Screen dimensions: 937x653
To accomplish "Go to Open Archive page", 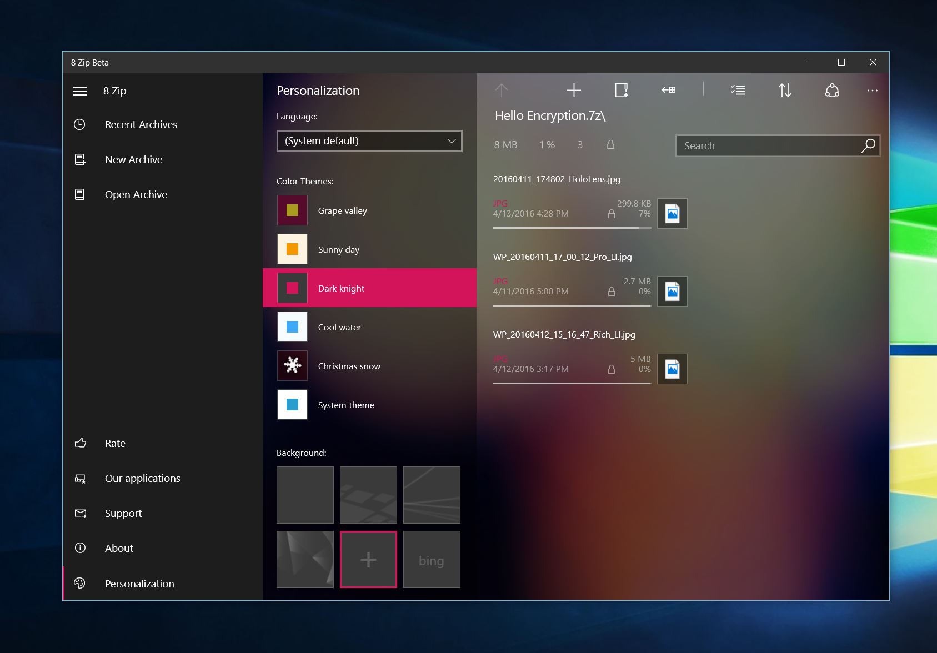I will point(162,194).
